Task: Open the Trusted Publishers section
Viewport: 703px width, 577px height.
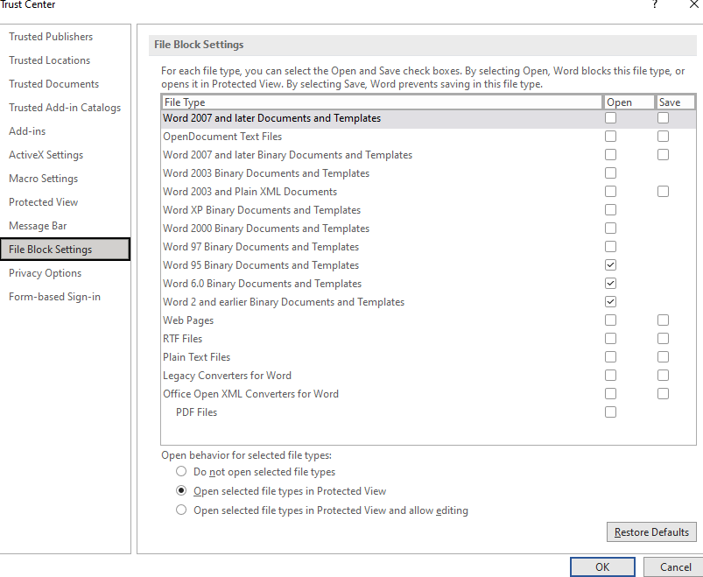Action: 51,37
